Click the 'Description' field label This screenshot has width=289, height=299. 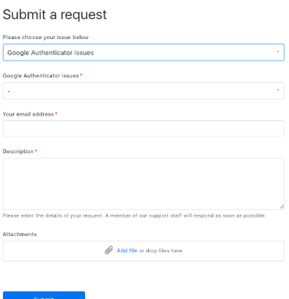18,152
